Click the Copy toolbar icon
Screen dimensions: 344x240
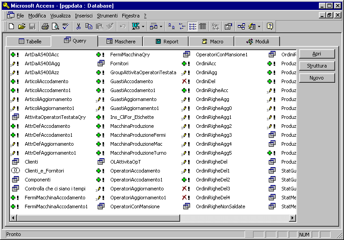click(x=89, y=26)
